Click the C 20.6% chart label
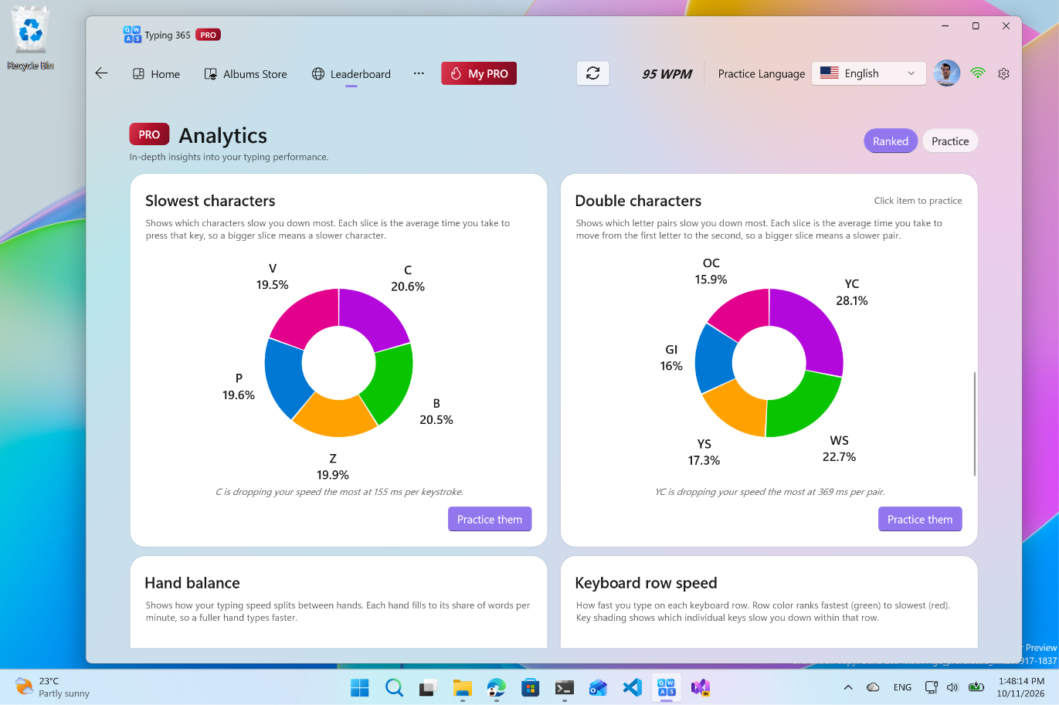The image size is (1059, 705). pyautogui.click(x=408, y=279)
